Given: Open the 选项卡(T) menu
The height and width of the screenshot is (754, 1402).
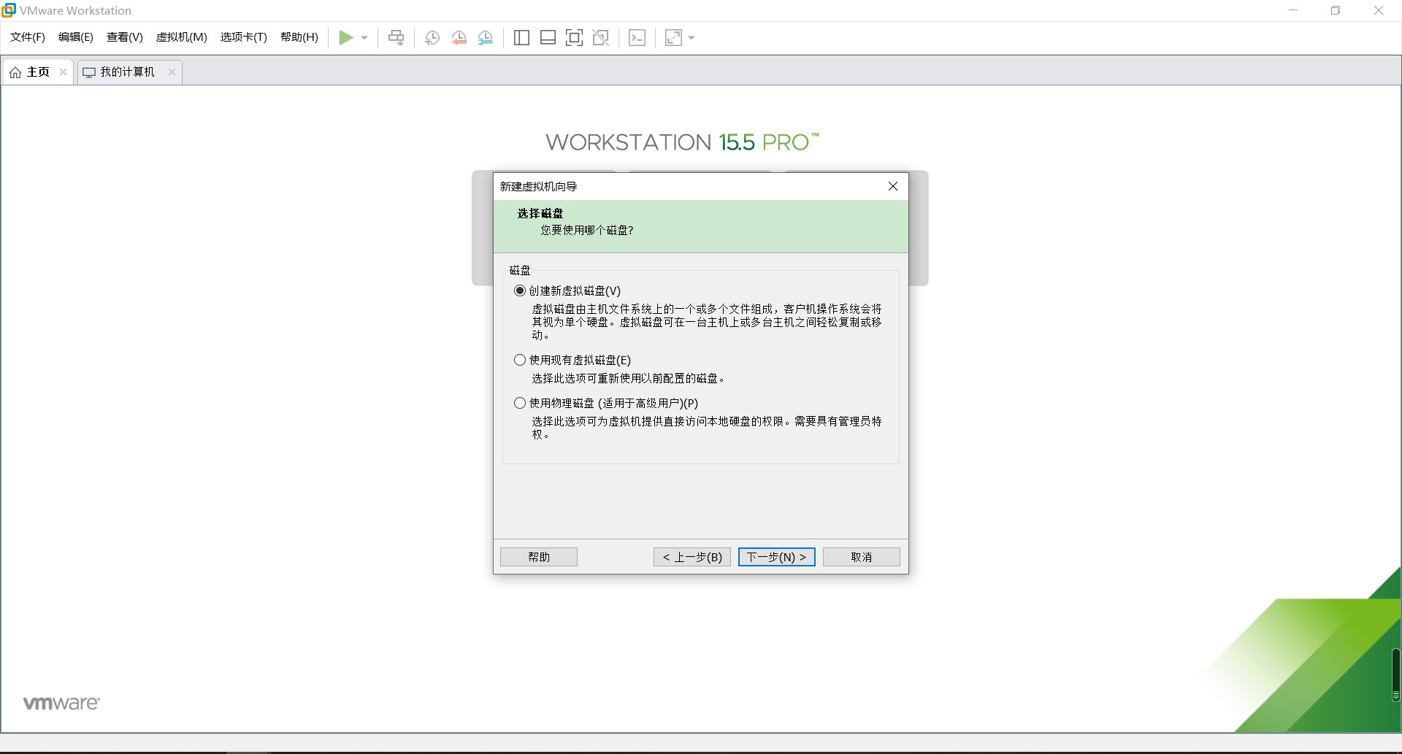Looking at the screenshot, I should click(x=244, y=37).
